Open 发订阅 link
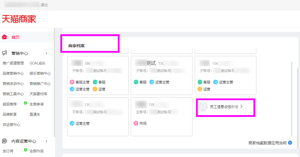The height and width of the screenshot is (157, 300). [x=8, y=151]
